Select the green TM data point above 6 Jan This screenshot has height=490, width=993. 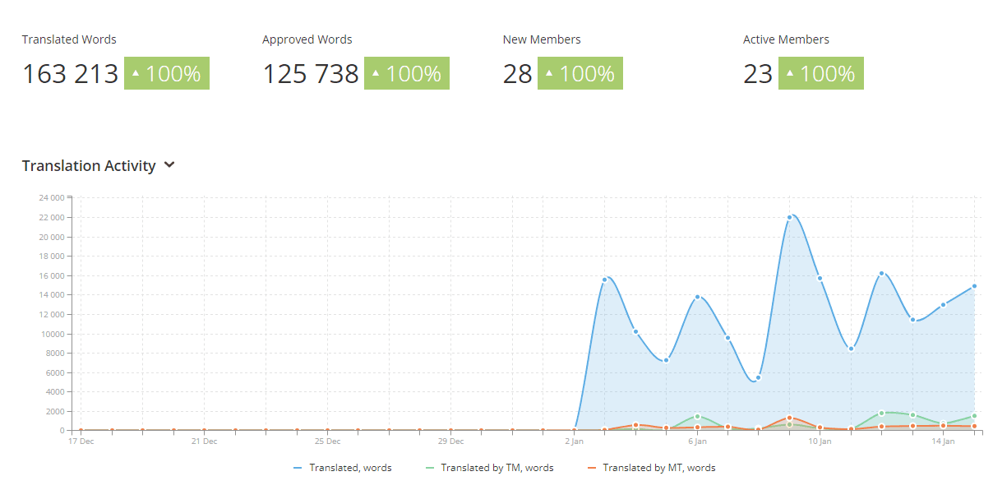[697, 416]
